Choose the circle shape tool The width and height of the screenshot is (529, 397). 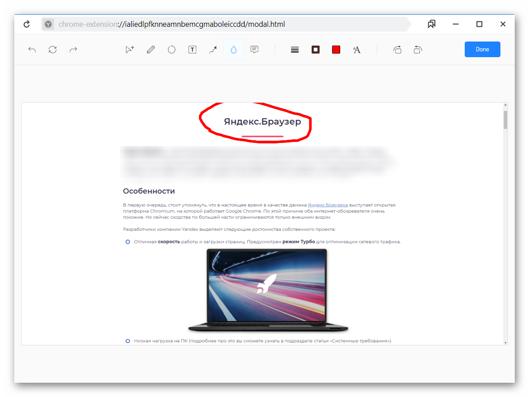(171, 50)
